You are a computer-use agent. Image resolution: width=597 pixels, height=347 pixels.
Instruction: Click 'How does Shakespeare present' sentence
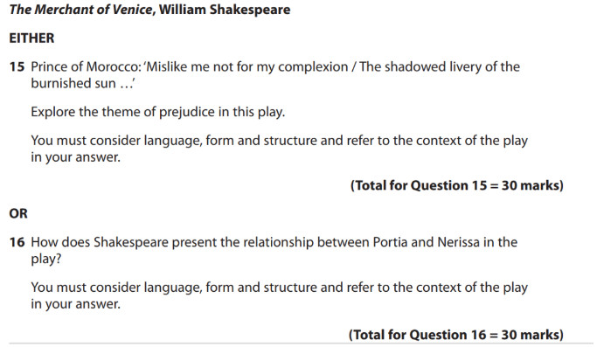274,250
